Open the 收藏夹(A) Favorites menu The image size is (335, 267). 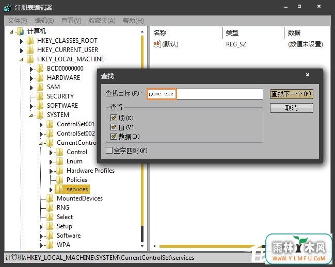coord(102,21)
